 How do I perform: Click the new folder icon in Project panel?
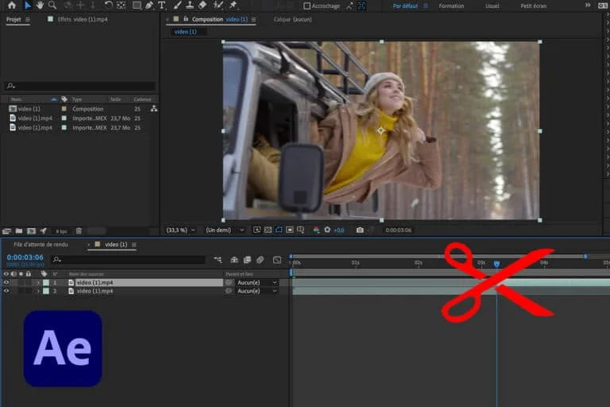click(19, 231)
